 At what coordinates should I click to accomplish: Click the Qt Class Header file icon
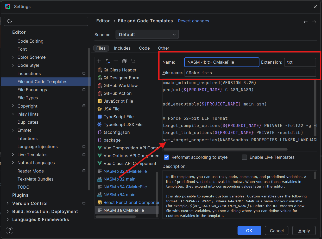click(100, 70)
